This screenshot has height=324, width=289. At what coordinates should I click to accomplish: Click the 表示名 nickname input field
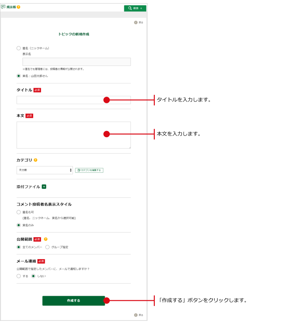tap(76, 62)
